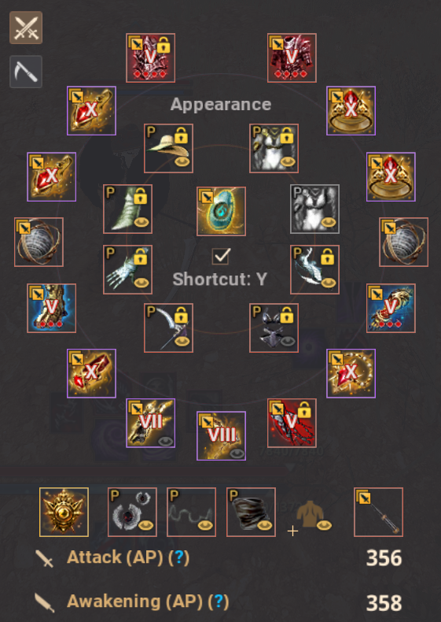The height and width of the screenshot is (622, 441).
Task: Switch to the scythe life gear tab
Action: tap(26, 72)
